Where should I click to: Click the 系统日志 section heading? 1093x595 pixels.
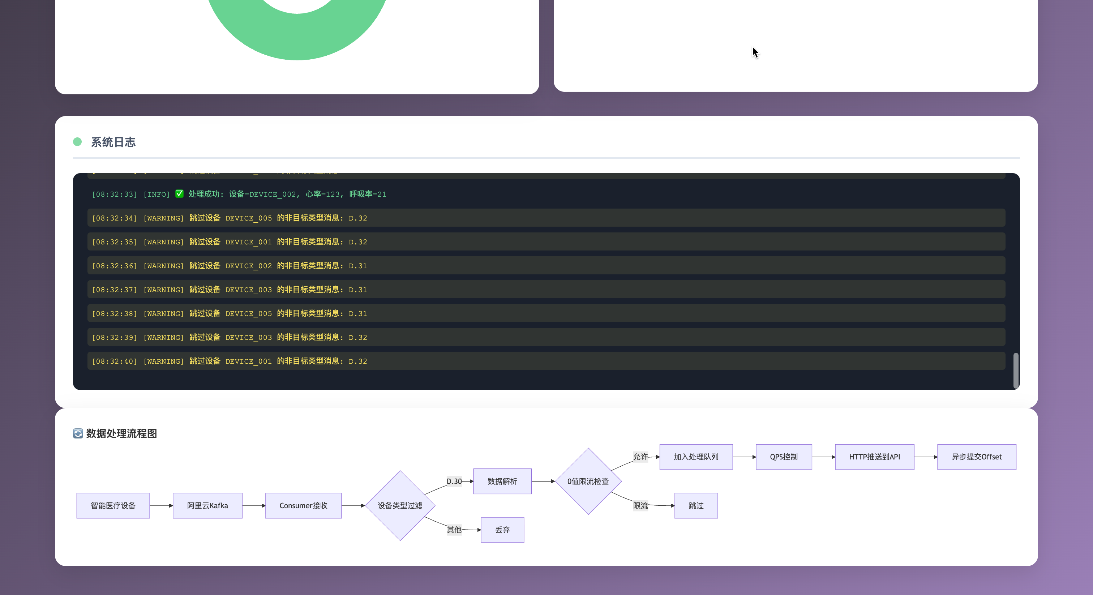(113, 142)
